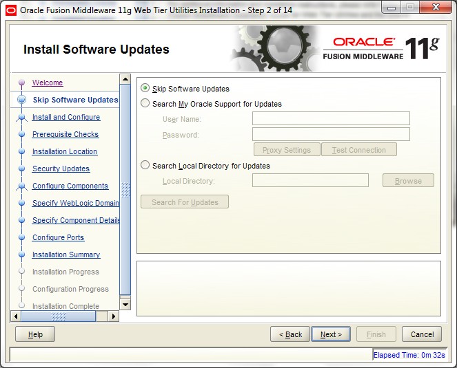
Task: Open the Specify Component Details step
Action: tap(76, 220)
